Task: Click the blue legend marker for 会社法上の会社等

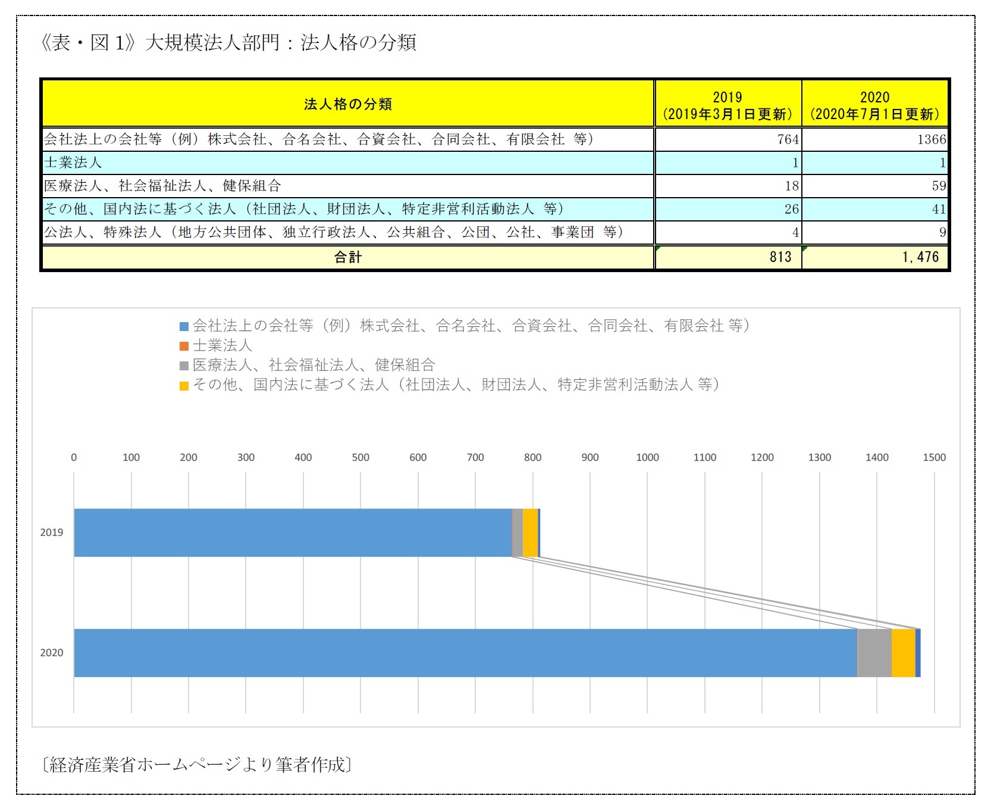Action: [183, 326]
